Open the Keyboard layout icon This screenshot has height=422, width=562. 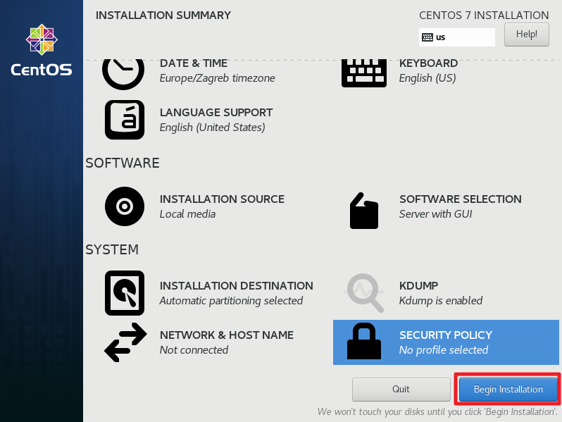tap(364, 73)
